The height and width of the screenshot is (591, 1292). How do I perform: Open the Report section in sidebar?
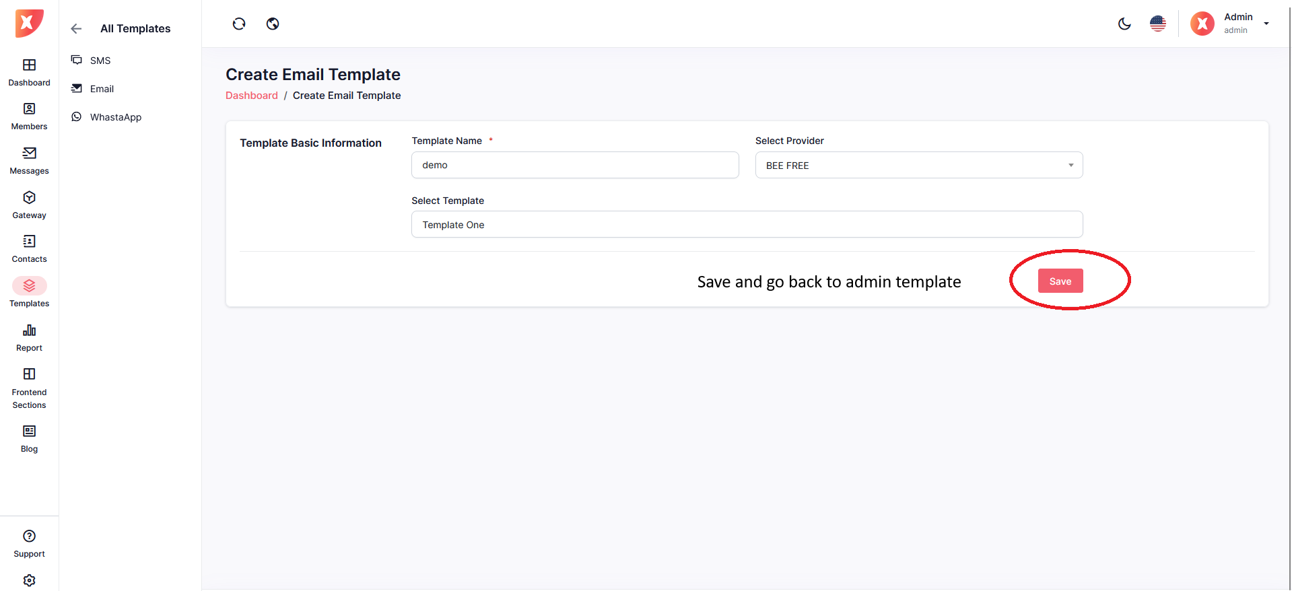coord(29,337)
